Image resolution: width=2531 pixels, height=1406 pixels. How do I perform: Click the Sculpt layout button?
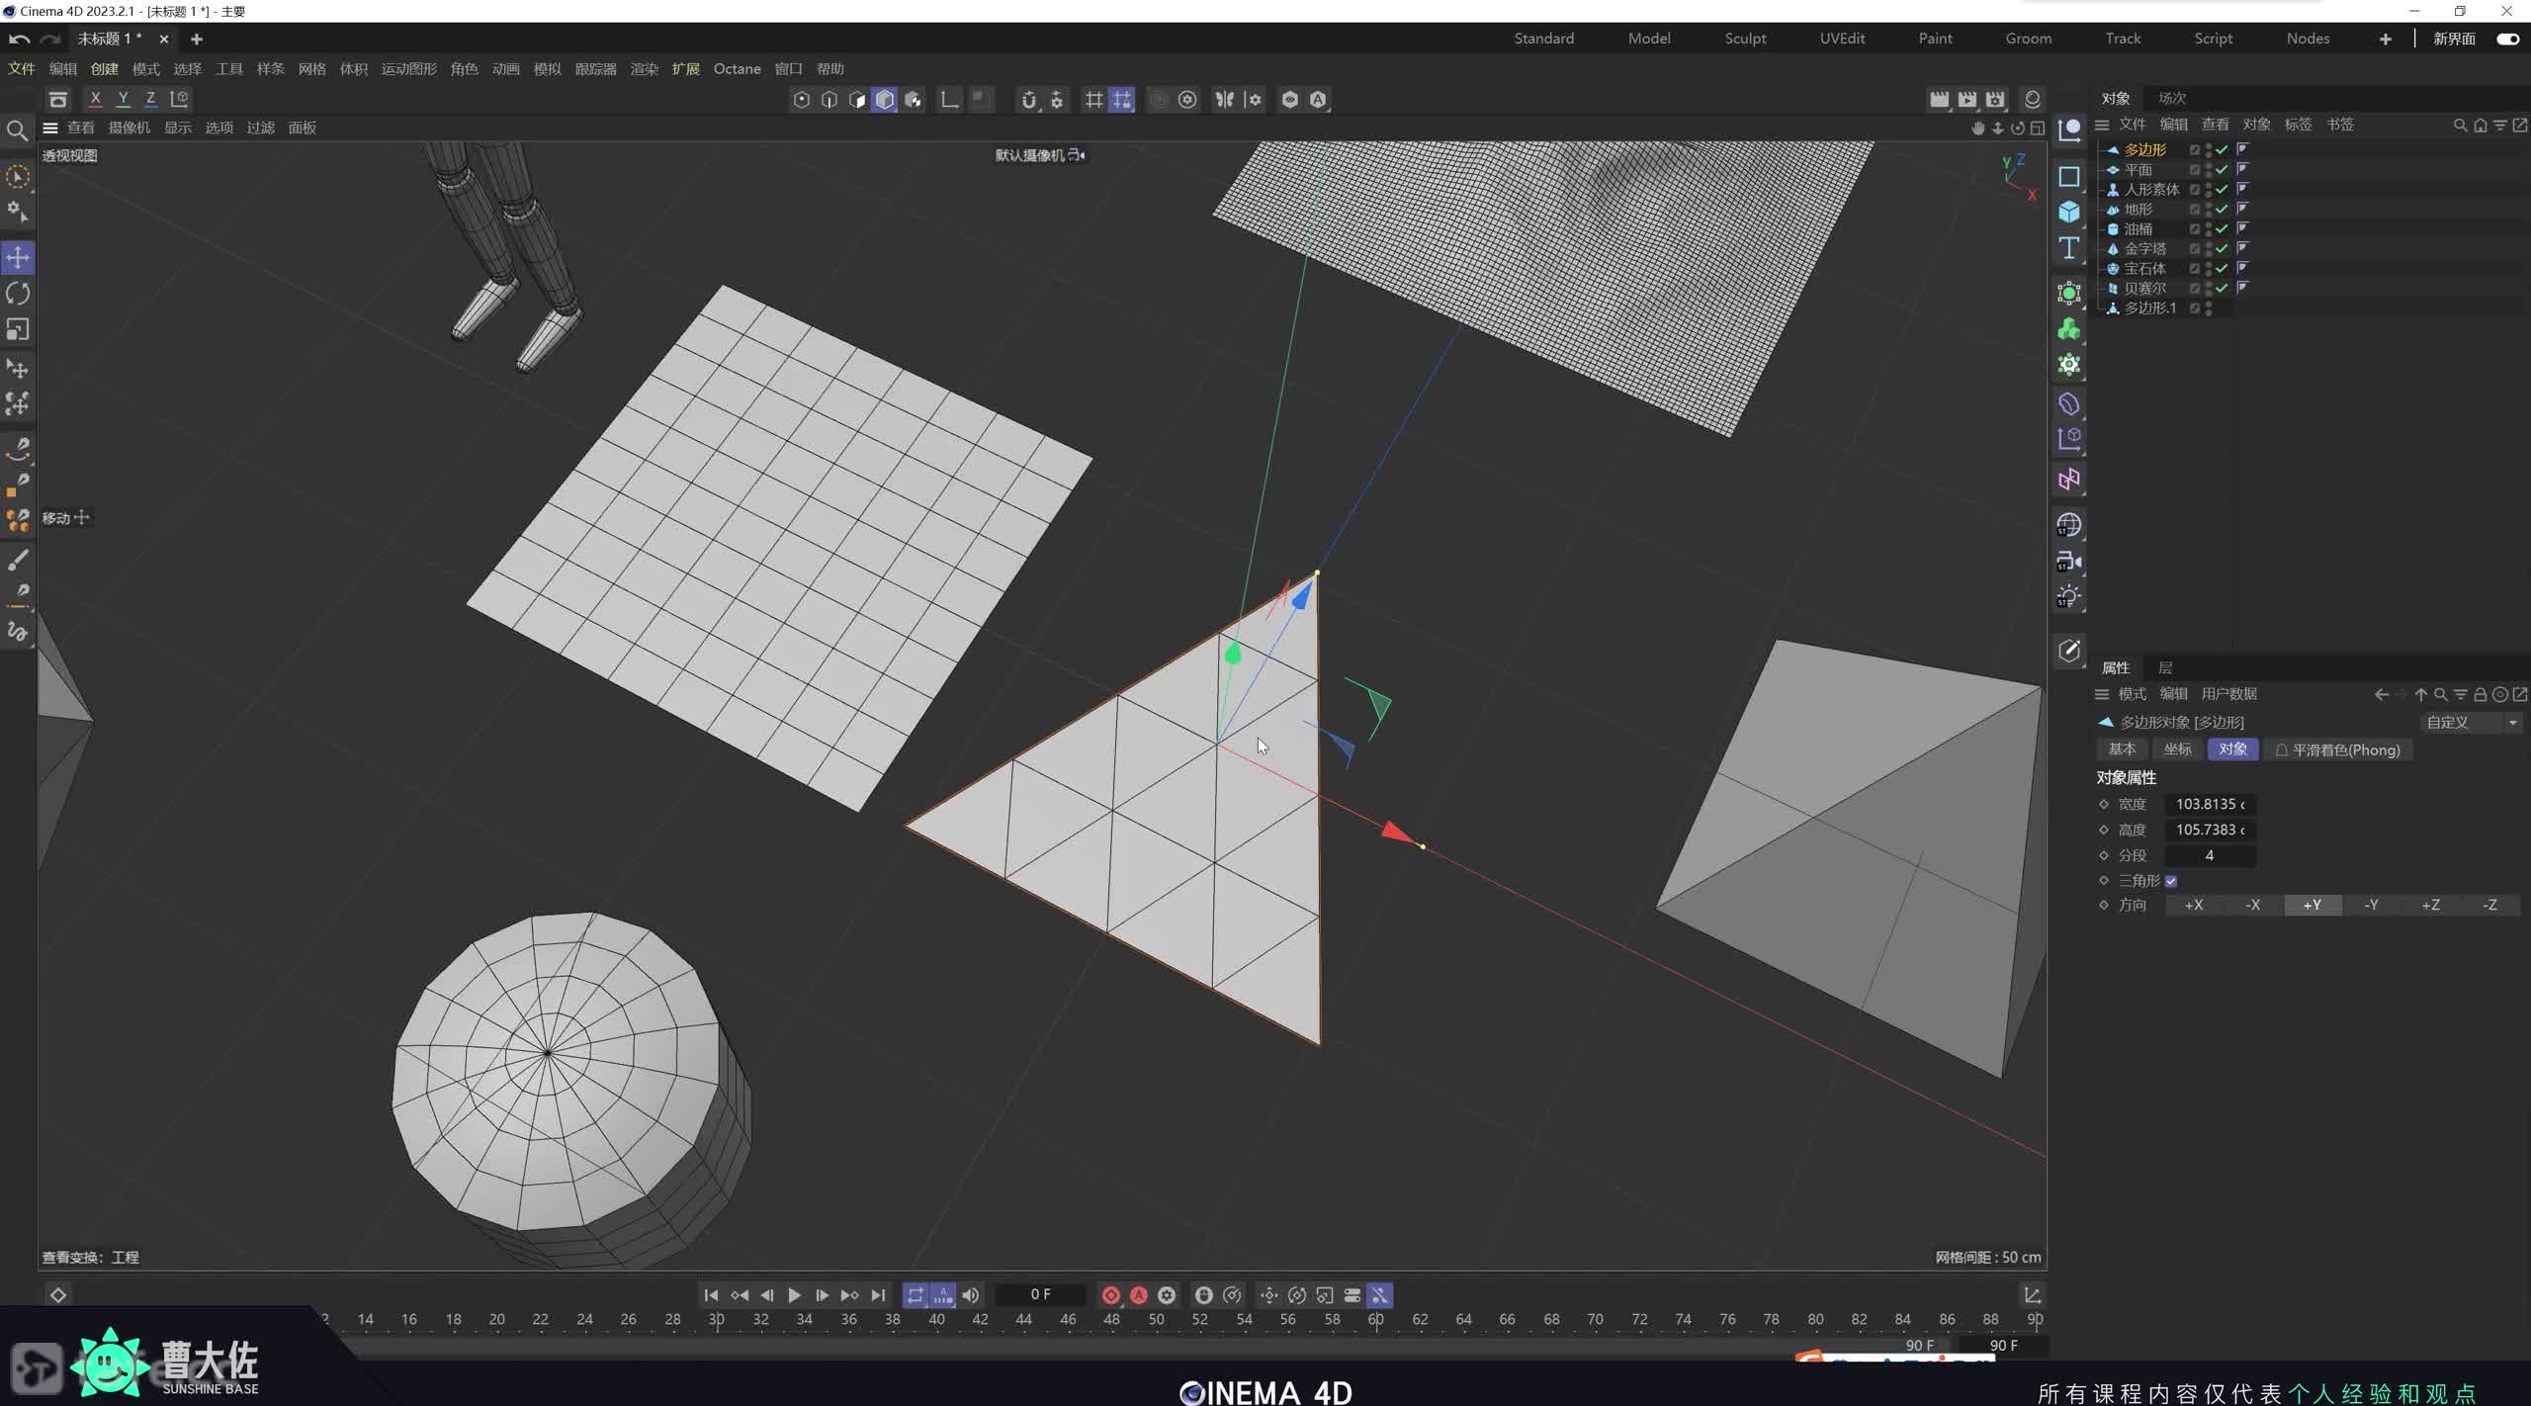pos(1745,39)
